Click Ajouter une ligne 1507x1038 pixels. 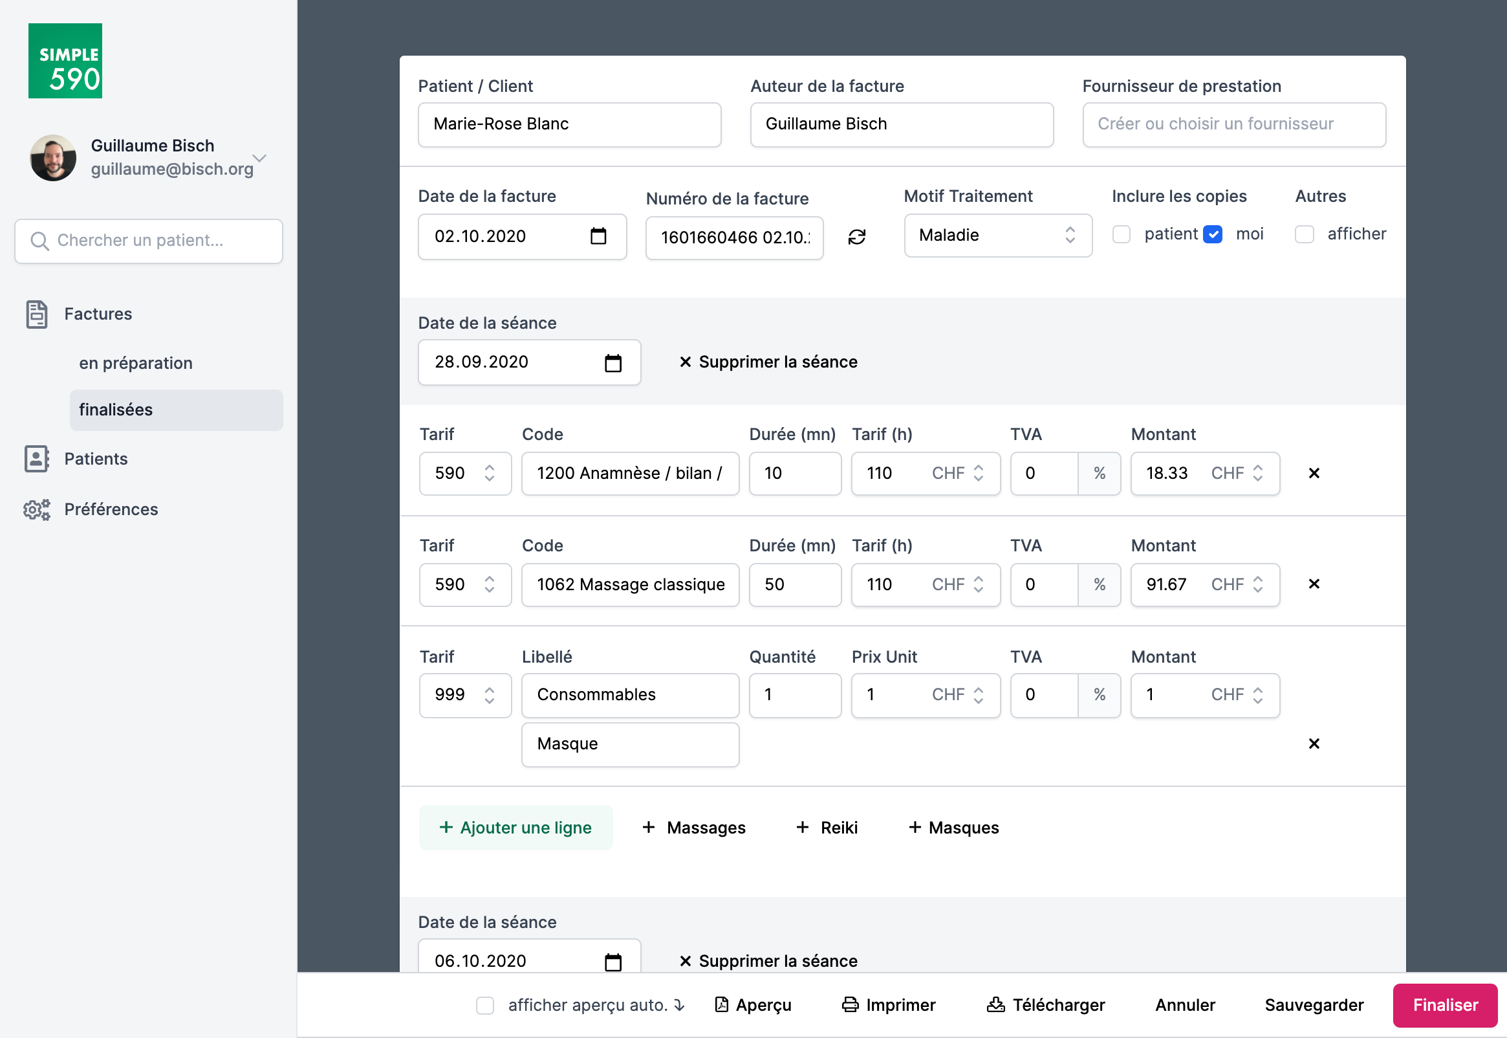tap(515, 828)
